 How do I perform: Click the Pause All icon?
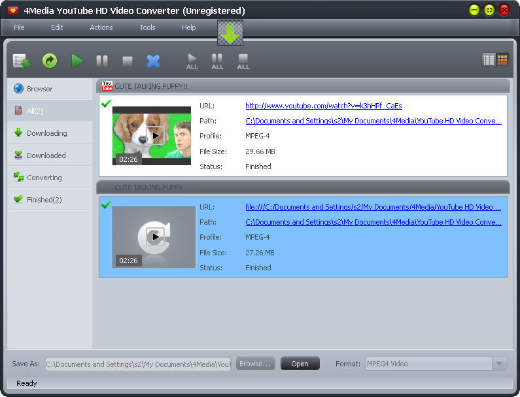click(x=218, y=61)
